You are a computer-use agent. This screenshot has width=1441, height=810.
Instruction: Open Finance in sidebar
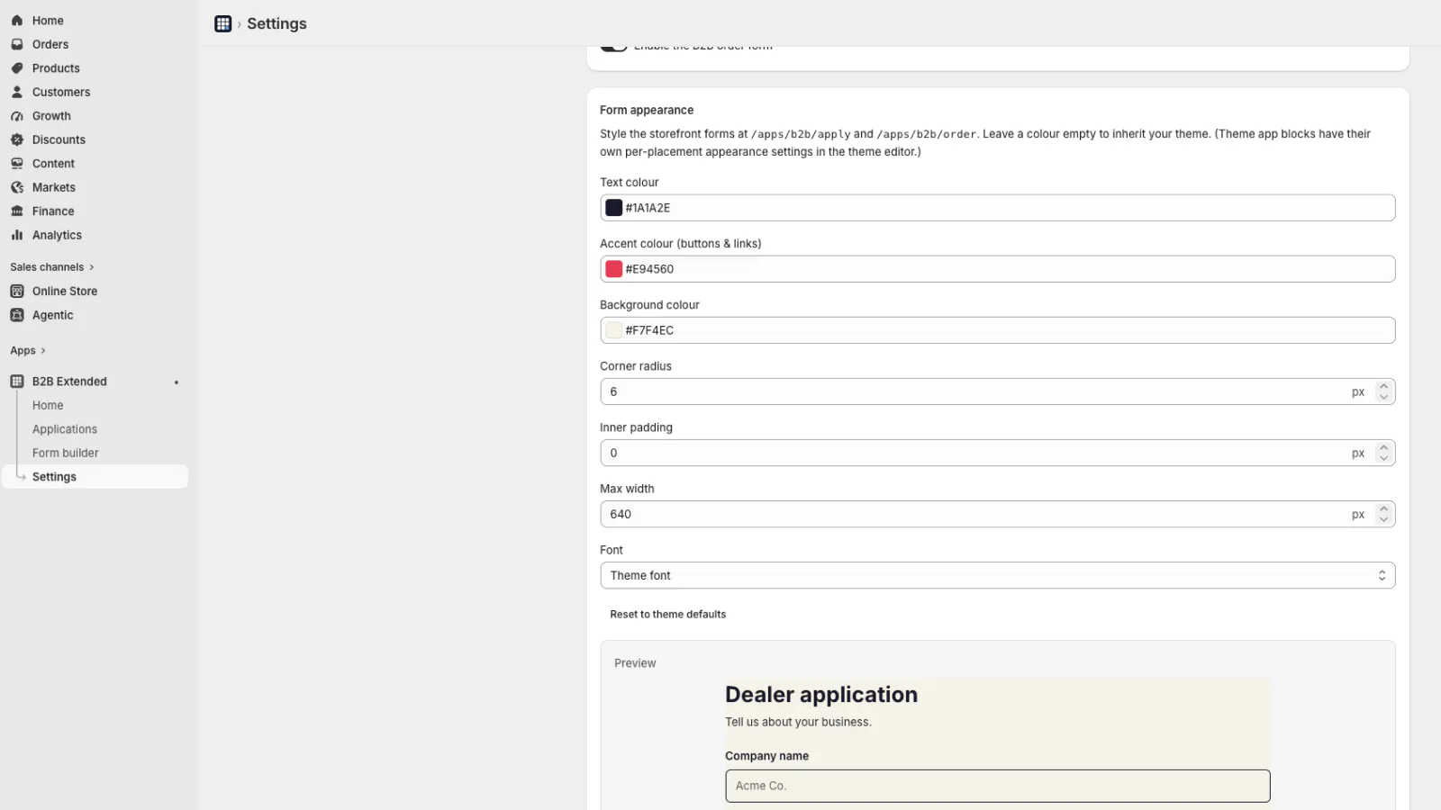coord(53,211)
